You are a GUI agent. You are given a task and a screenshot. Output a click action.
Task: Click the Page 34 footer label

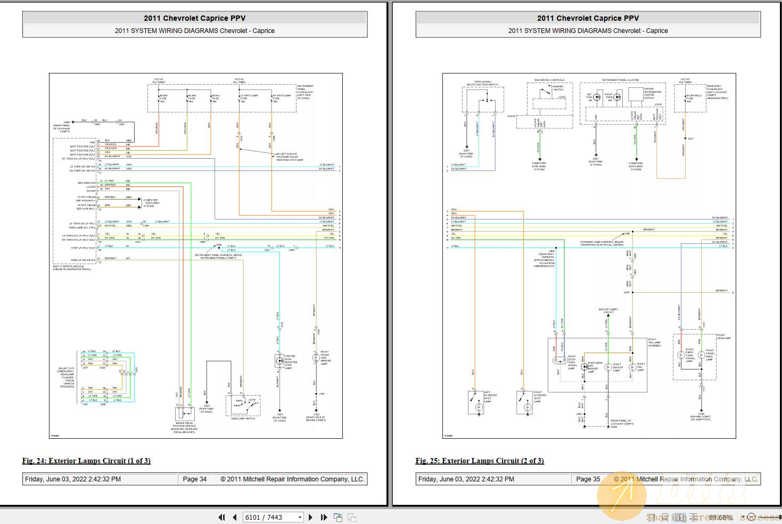pos(195,479)
